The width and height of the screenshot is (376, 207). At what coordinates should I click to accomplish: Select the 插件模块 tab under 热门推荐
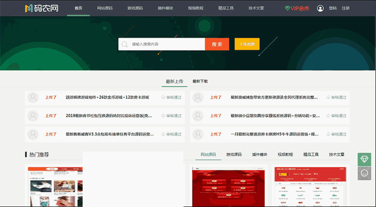tap(260, 154)
